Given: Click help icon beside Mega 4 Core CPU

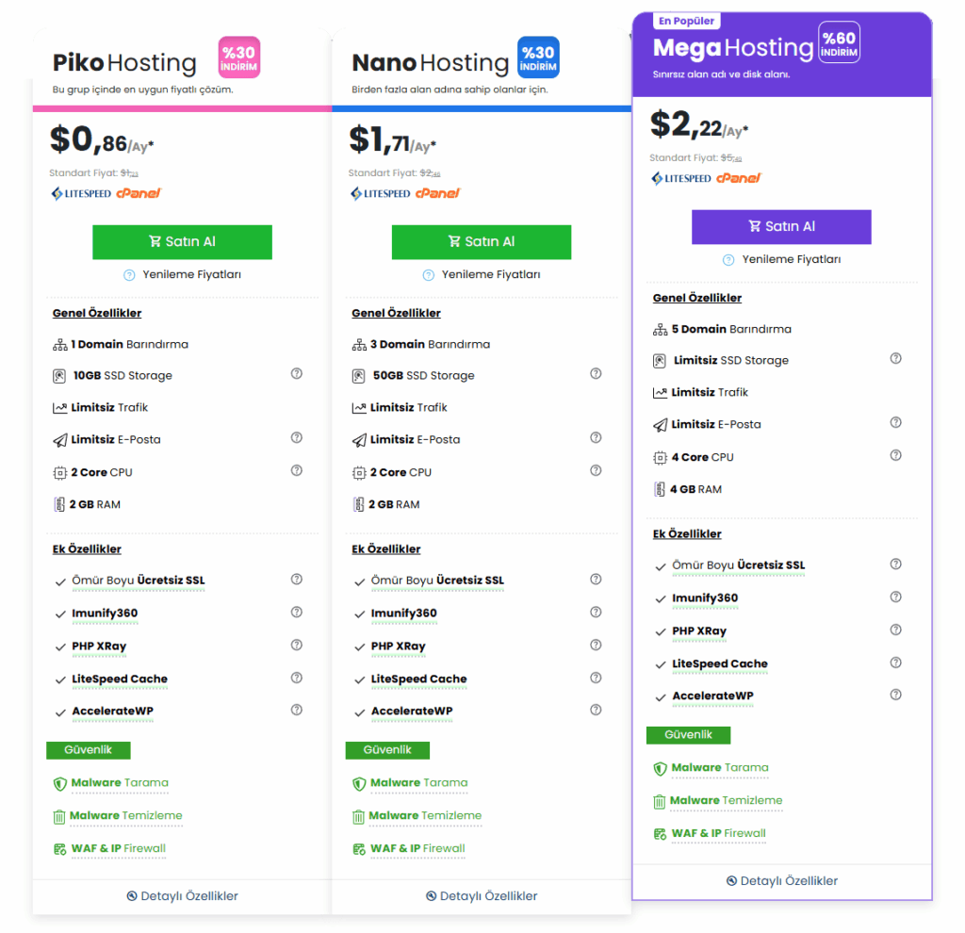Looking at the screenshot, I should (x=896, y=456).
